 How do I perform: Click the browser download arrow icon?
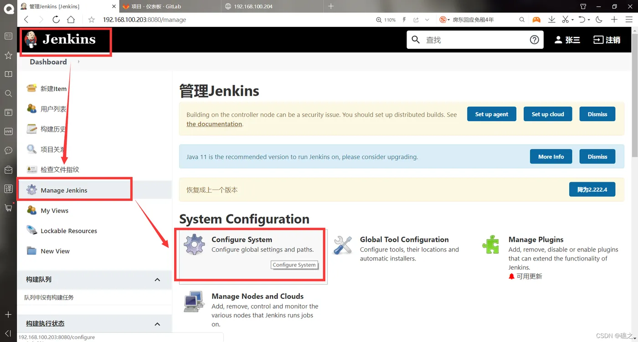point(551,20)
